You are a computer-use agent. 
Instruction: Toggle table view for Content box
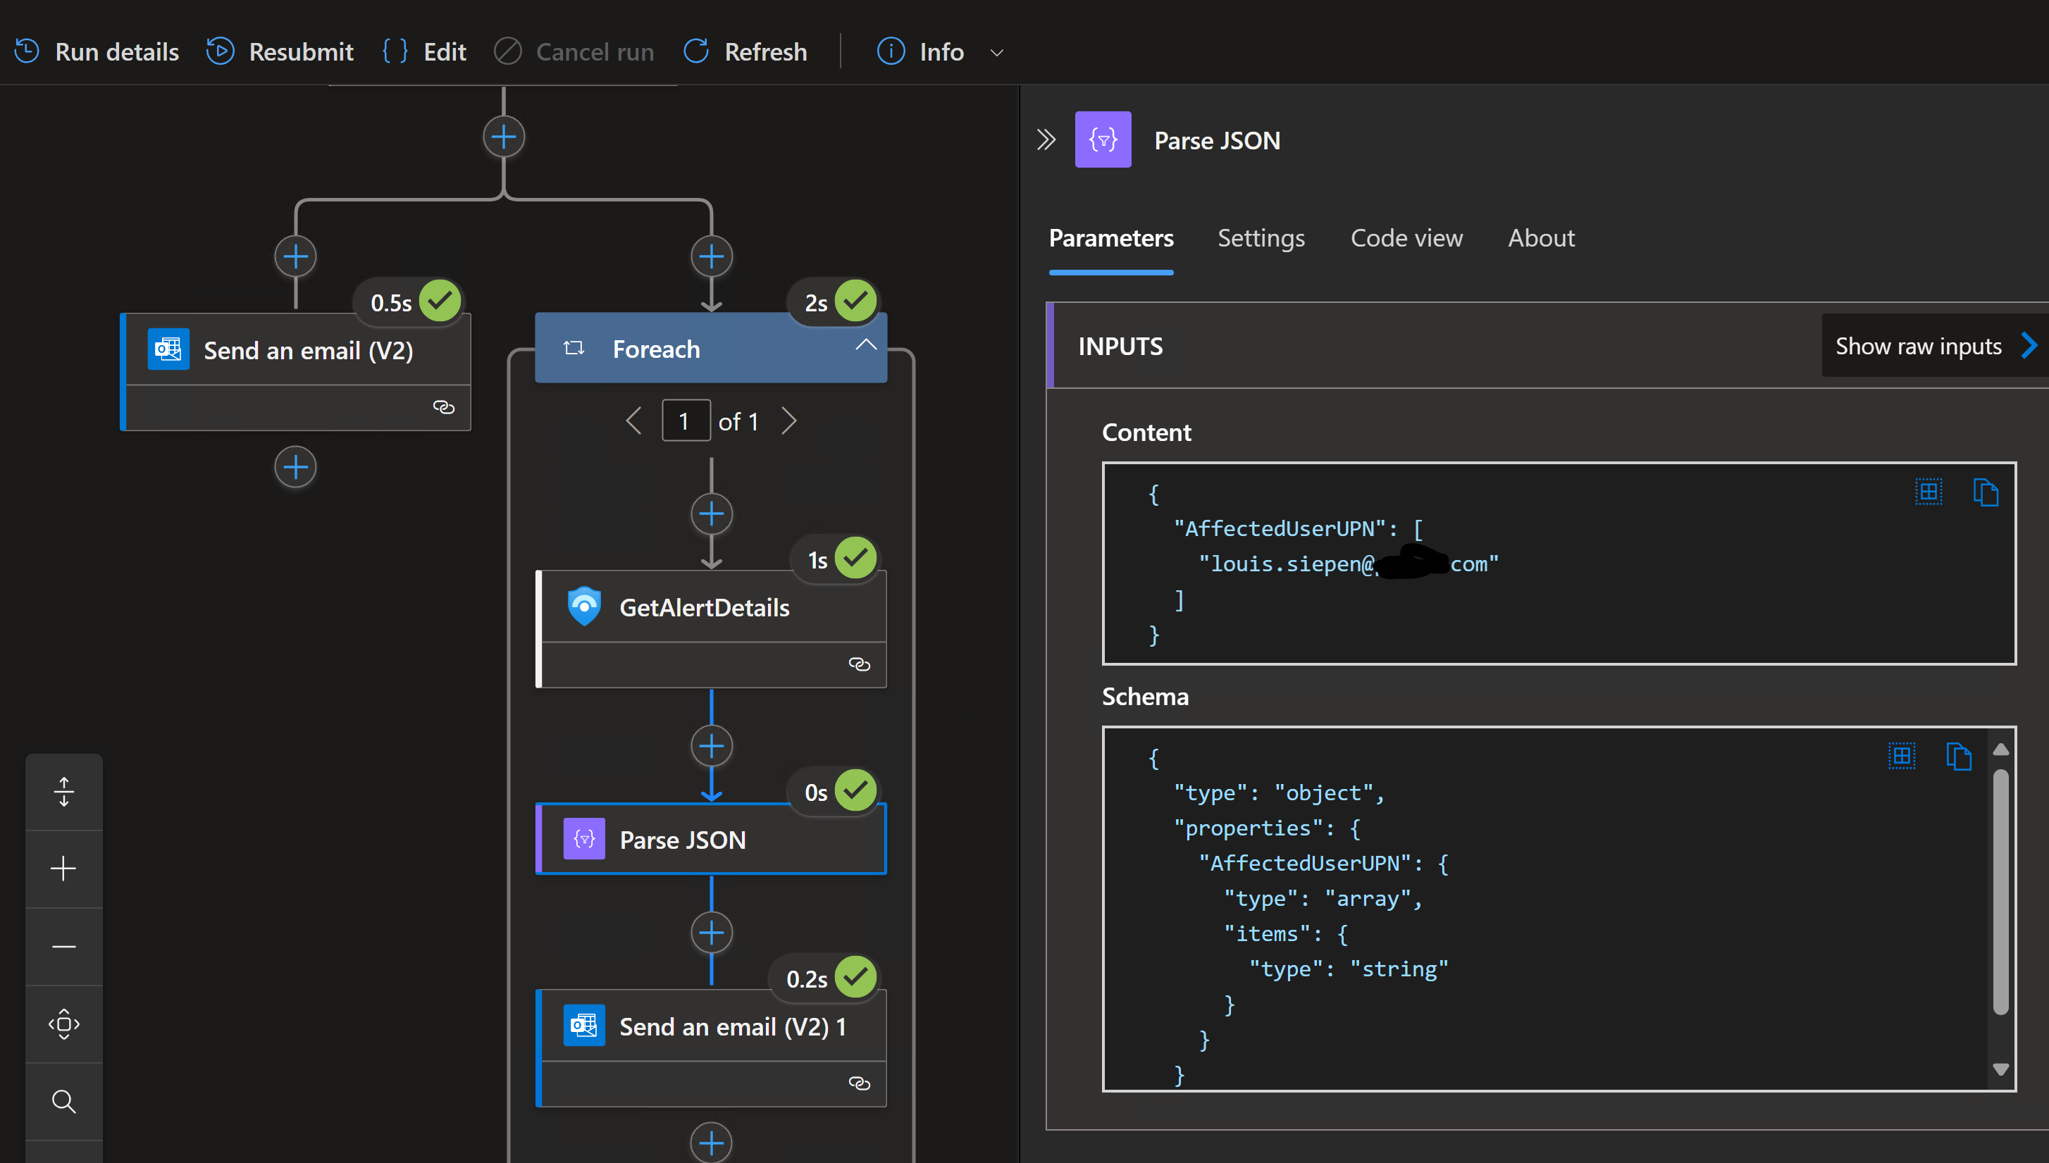[x=1929, y=491]
